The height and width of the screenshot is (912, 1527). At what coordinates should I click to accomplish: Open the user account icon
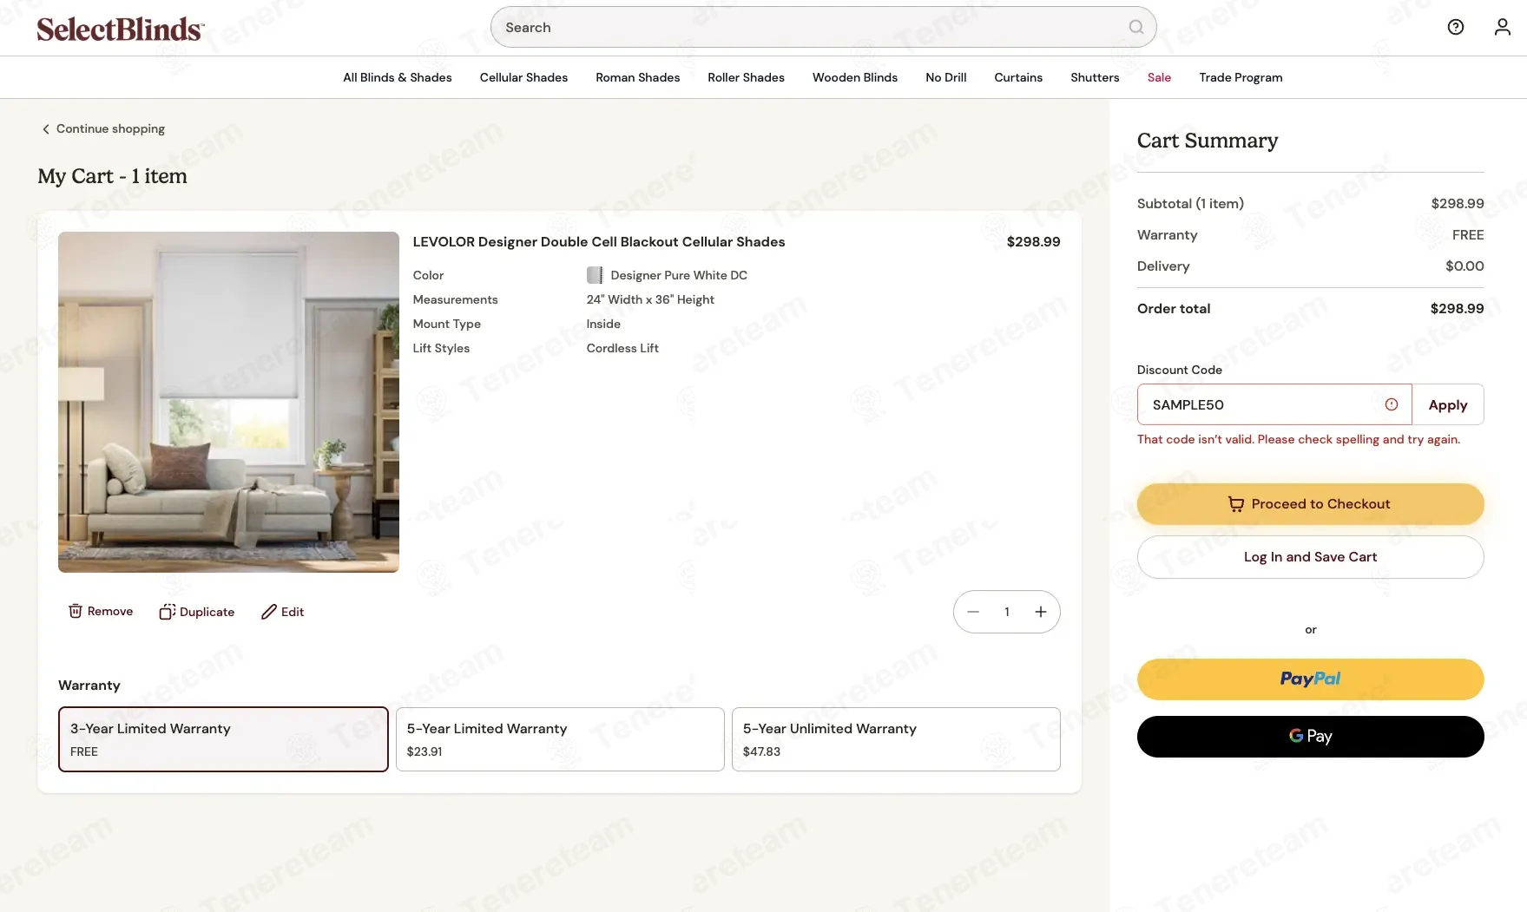pos(1503,27)
